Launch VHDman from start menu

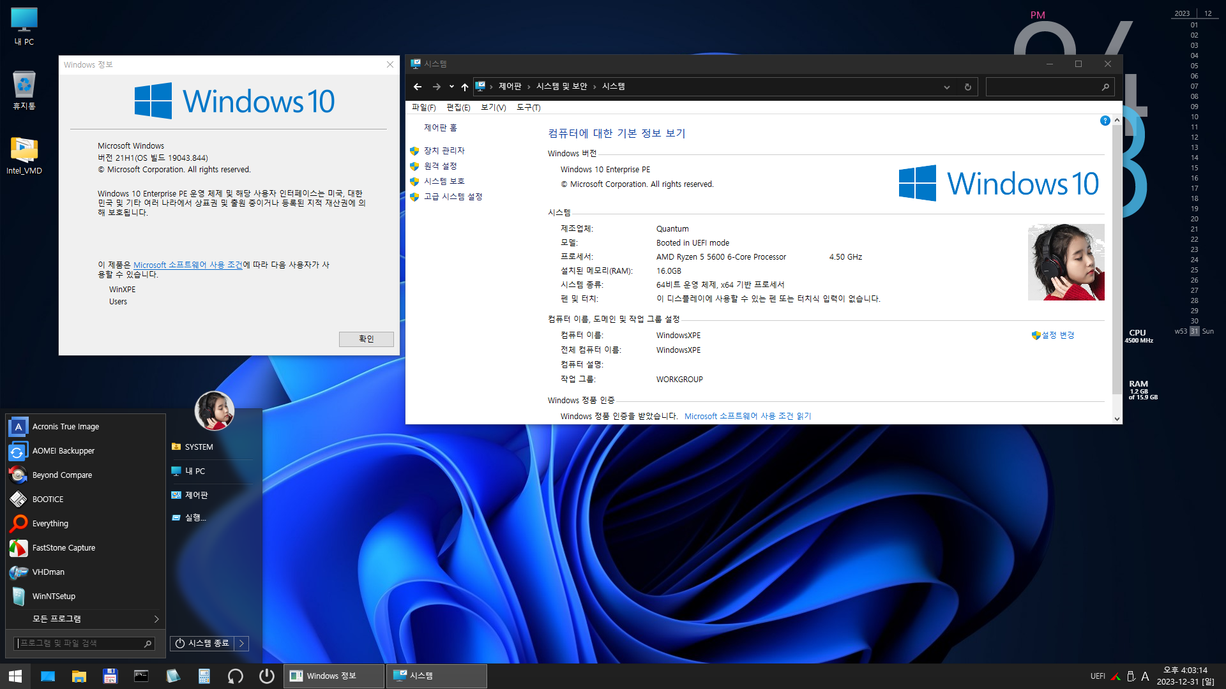coord(86,572)
